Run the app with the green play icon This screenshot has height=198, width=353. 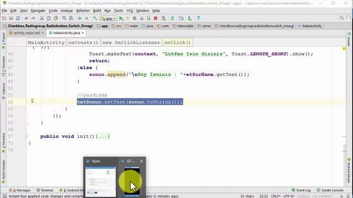121,18
